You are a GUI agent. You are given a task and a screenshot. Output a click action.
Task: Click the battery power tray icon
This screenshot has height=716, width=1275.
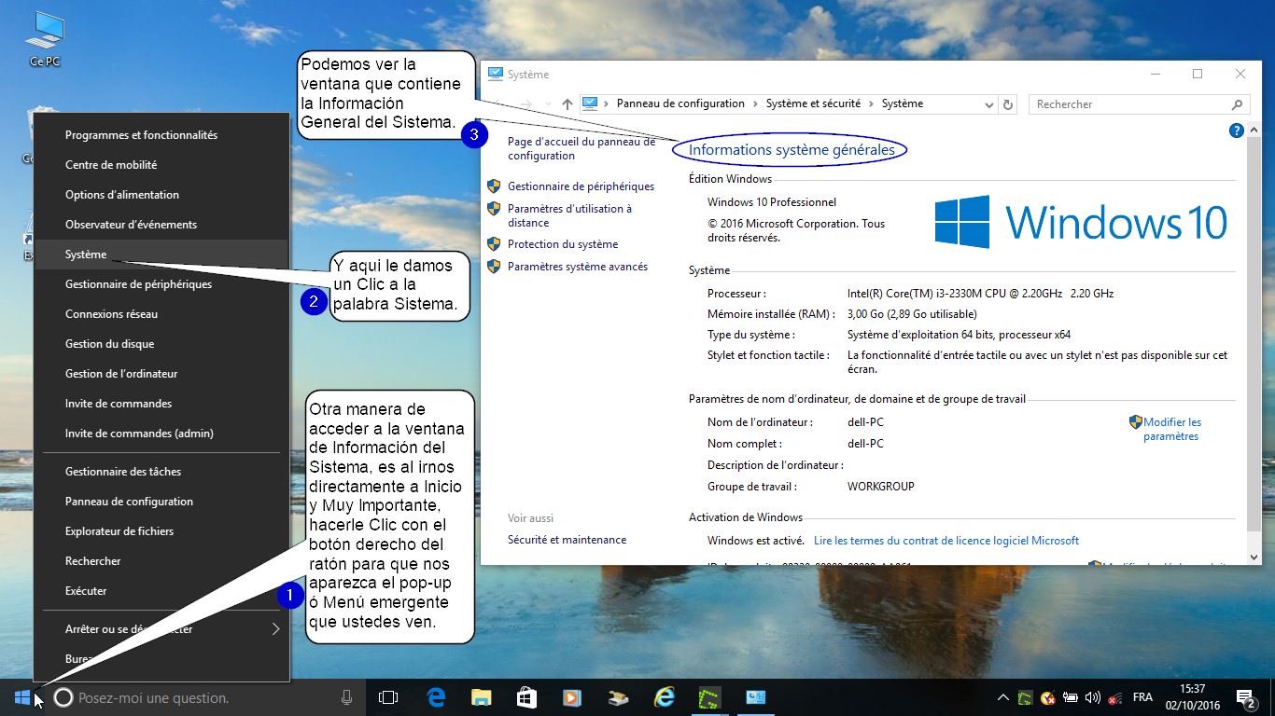(1071, 697)
